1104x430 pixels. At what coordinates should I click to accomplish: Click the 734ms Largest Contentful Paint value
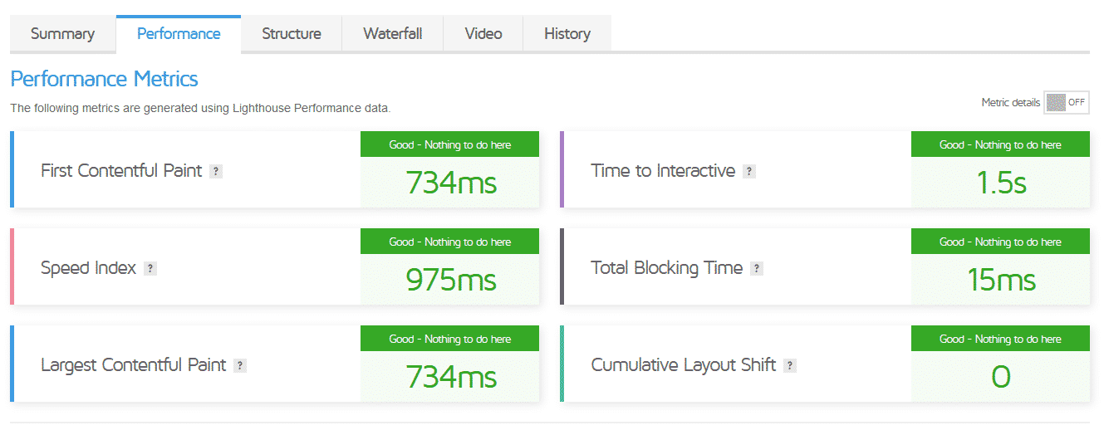[x=451, y=377]
